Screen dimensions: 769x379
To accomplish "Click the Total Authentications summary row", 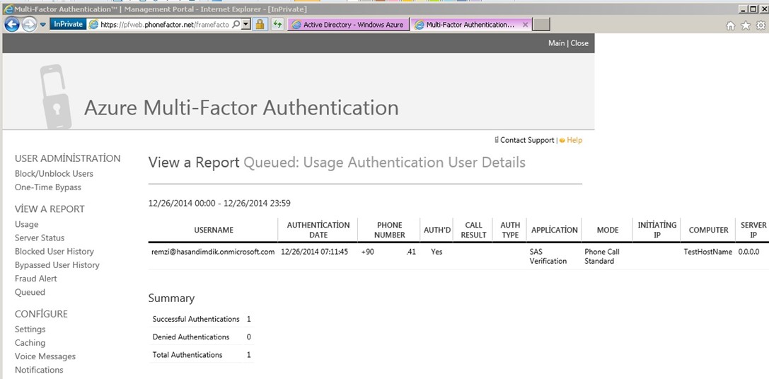I will (x=201, y=354).
